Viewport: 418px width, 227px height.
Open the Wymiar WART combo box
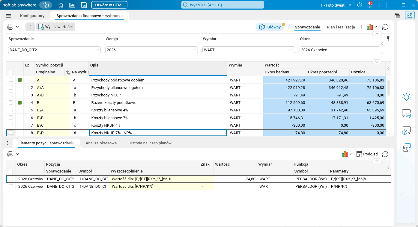(x=249, y=50)
